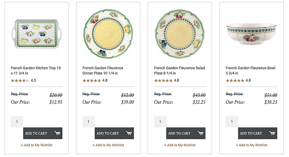Click star rating of Salad Plate

pyautogui.click(x=163, y=81)
